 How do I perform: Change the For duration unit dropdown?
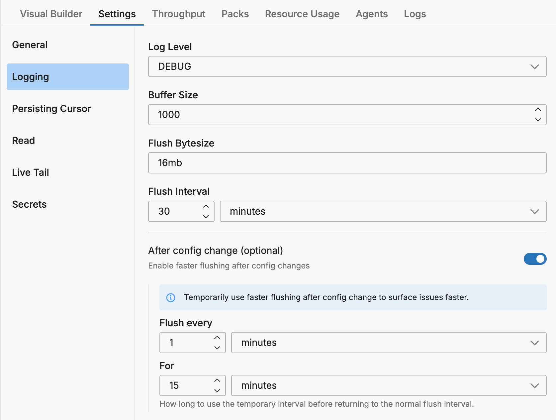[389, 385]
